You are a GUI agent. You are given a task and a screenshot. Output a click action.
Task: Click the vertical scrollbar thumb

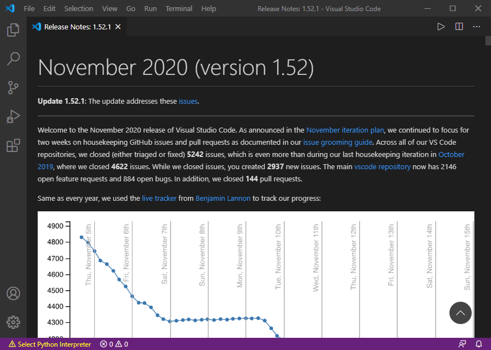pyautogui.click(x=488, y=40)
